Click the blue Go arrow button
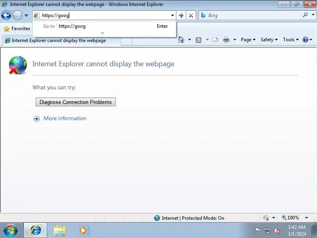 tap(181, 15)
